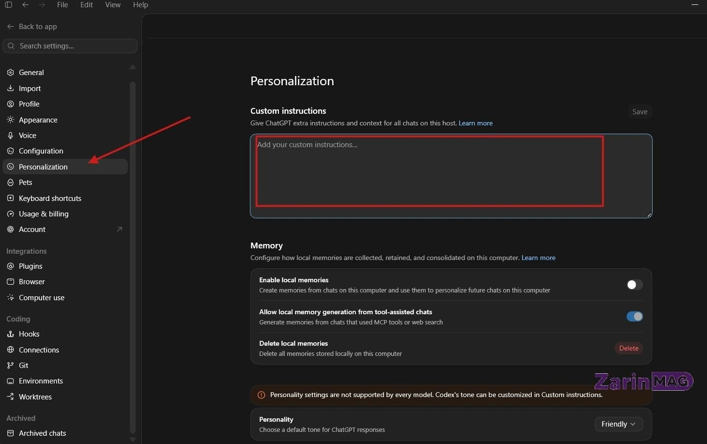The image size is (707, 444).
Task: Minimize the application window
Action: tap(695, 5)
